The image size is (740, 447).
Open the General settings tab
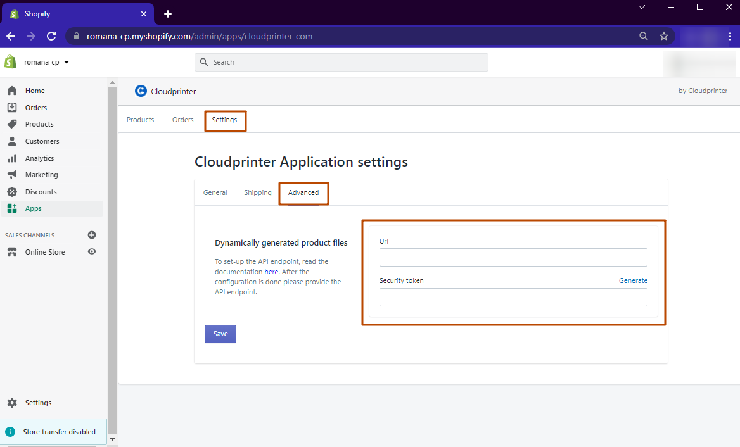point(215,192)
